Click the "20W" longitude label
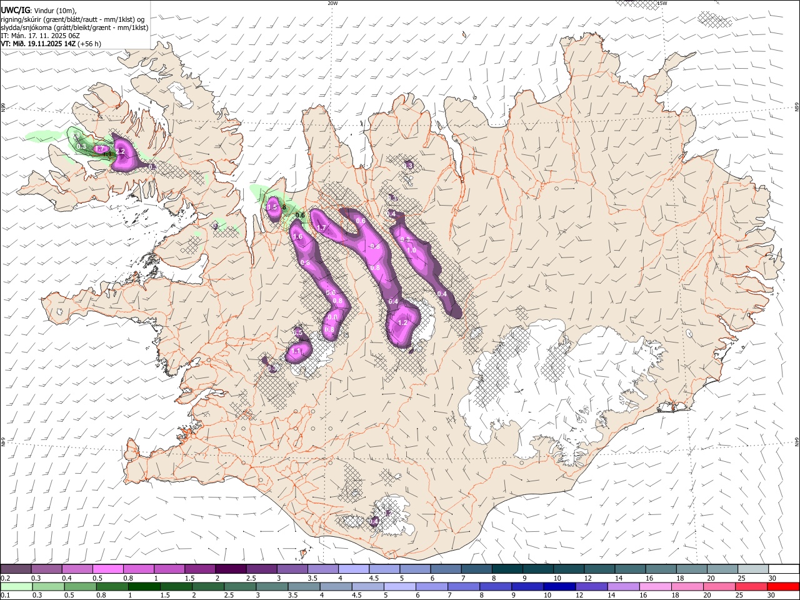Viewport: 800px width, 600px height. click(332, 3)
